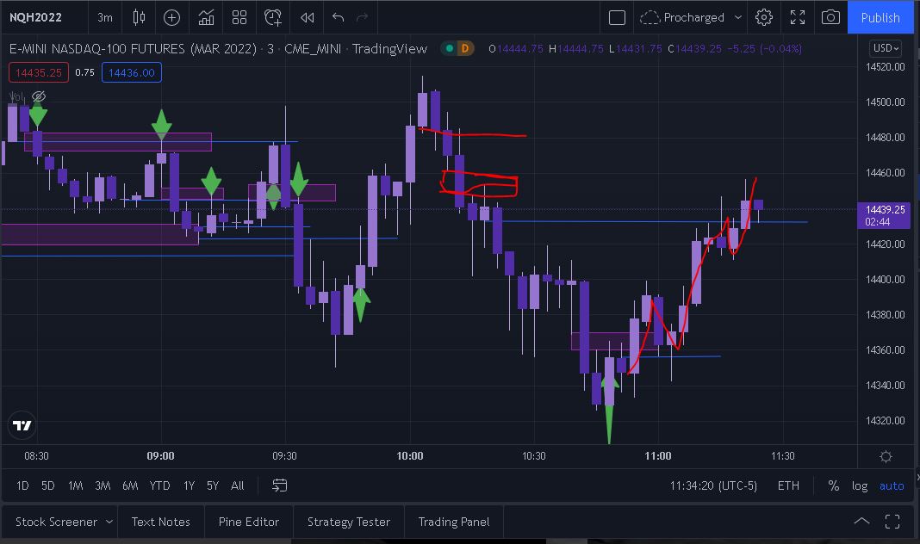Open the Indicators and strategies icon

[206, 17]
